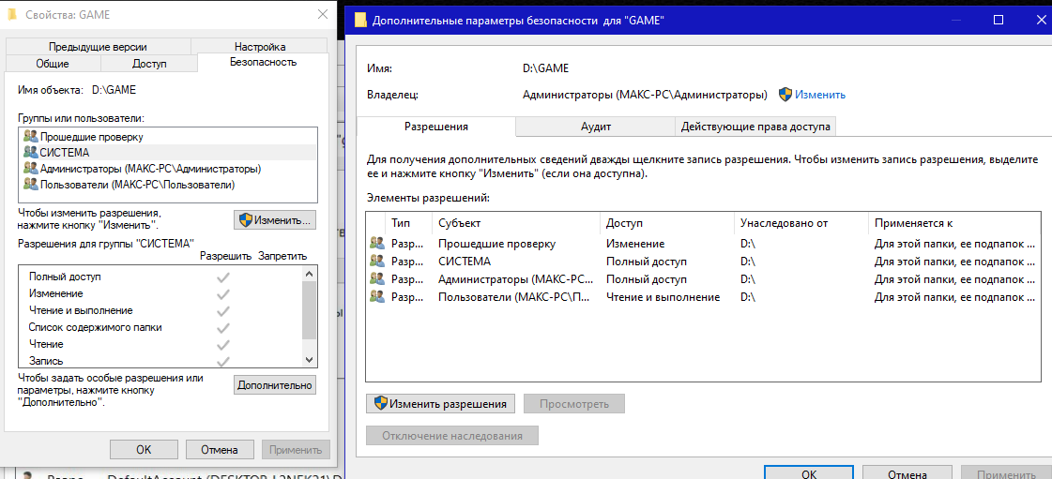Select Пользователи (МАКС-PC\П... permission entry

tap(515, 297)
